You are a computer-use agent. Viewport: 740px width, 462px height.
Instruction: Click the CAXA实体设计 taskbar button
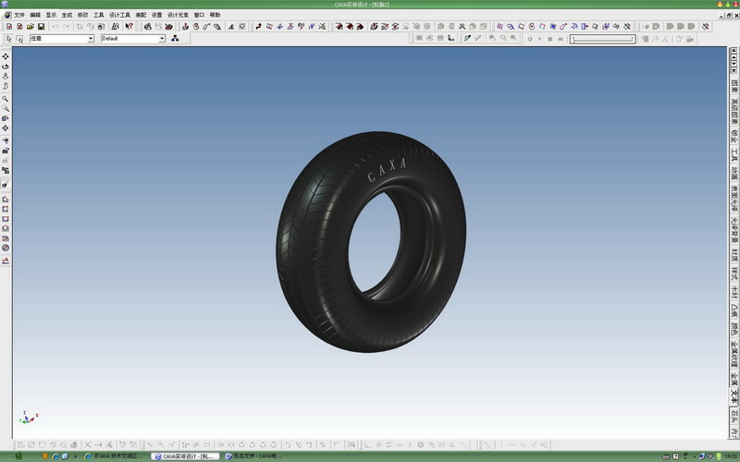pos(185,456)
